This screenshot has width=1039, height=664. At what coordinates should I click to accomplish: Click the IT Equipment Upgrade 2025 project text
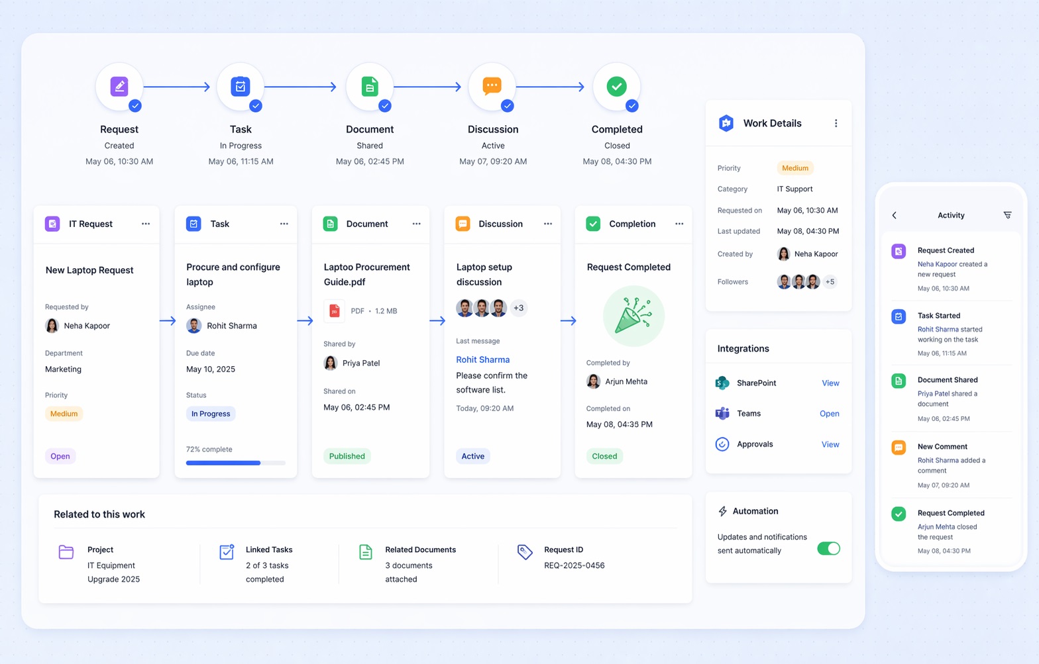(x=113, y=572)
